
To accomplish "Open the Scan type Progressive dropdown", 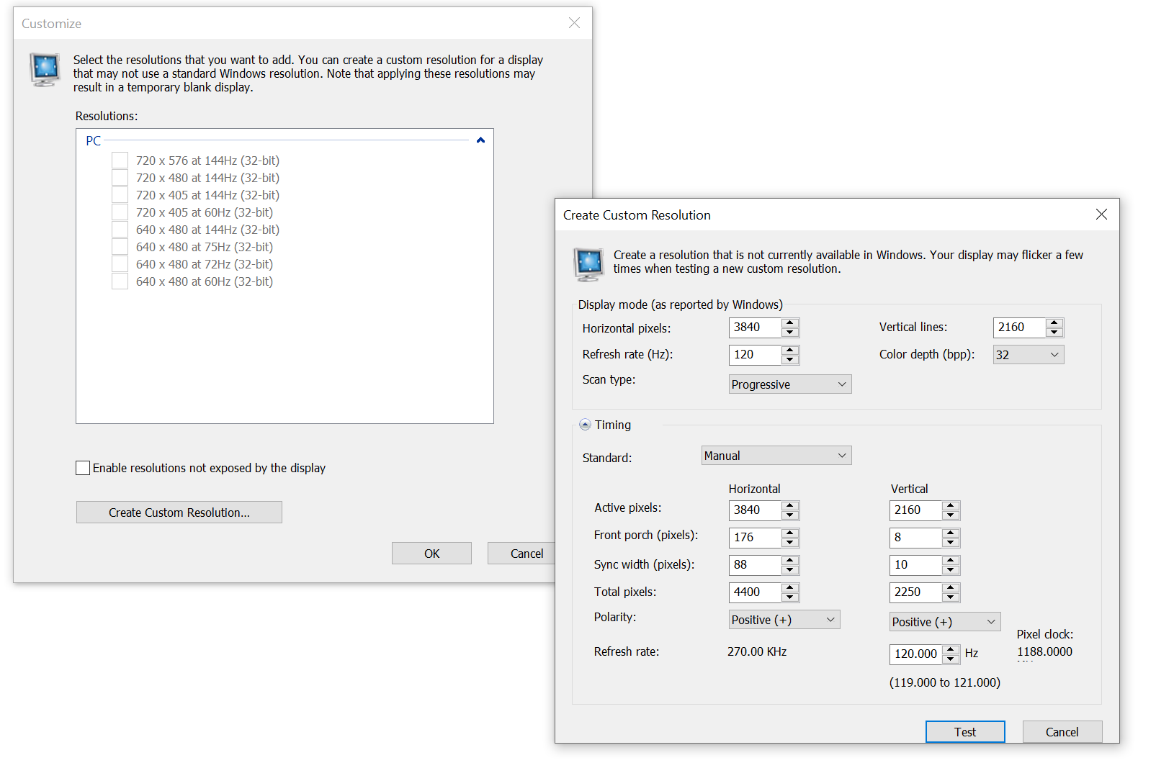I will [789, 384].
